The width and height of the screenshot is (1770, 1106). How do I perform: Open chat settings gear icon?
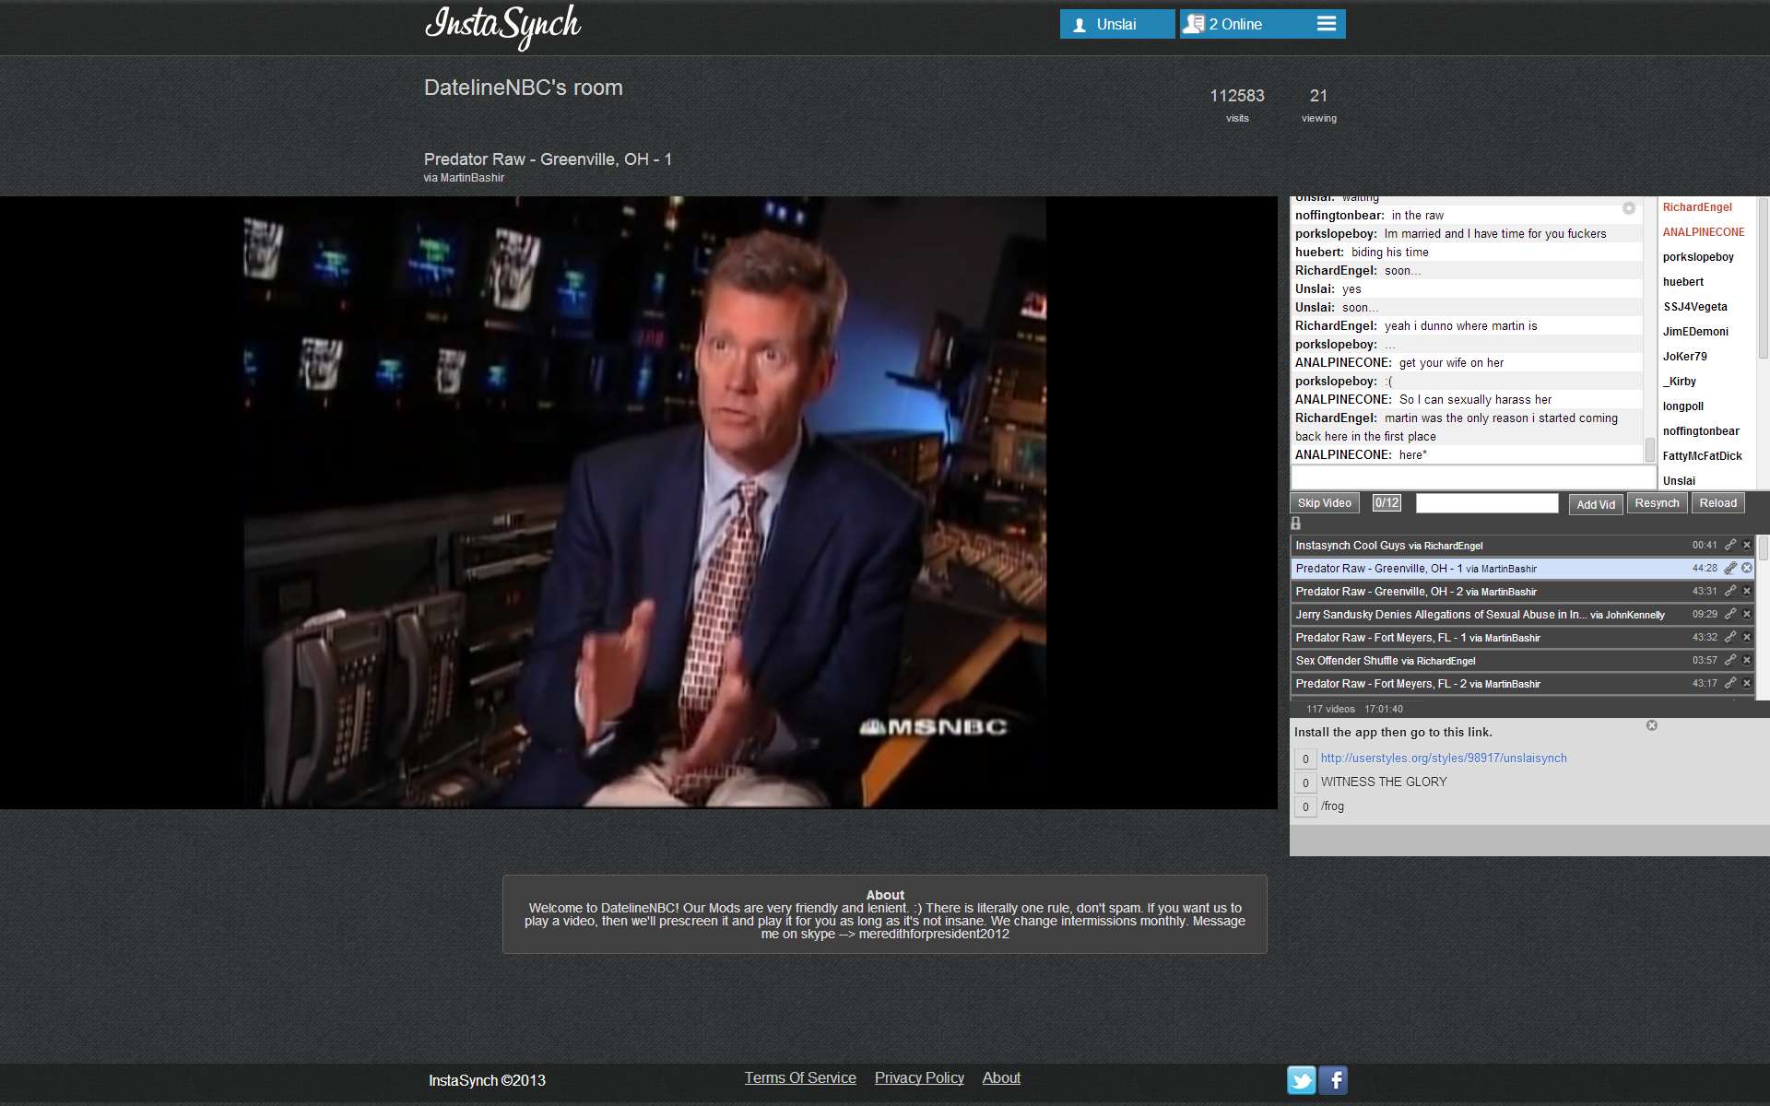[1629, 208]
